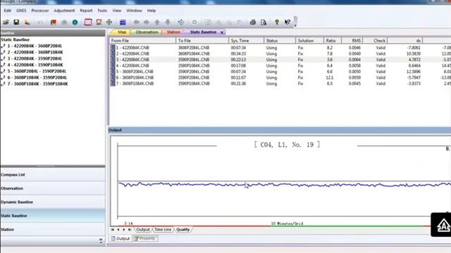The width and height of the screenshot is (451, 253).
Task: Click the grayed icon beside red flag
Action: pyautogui.click(x=64, y=22)
